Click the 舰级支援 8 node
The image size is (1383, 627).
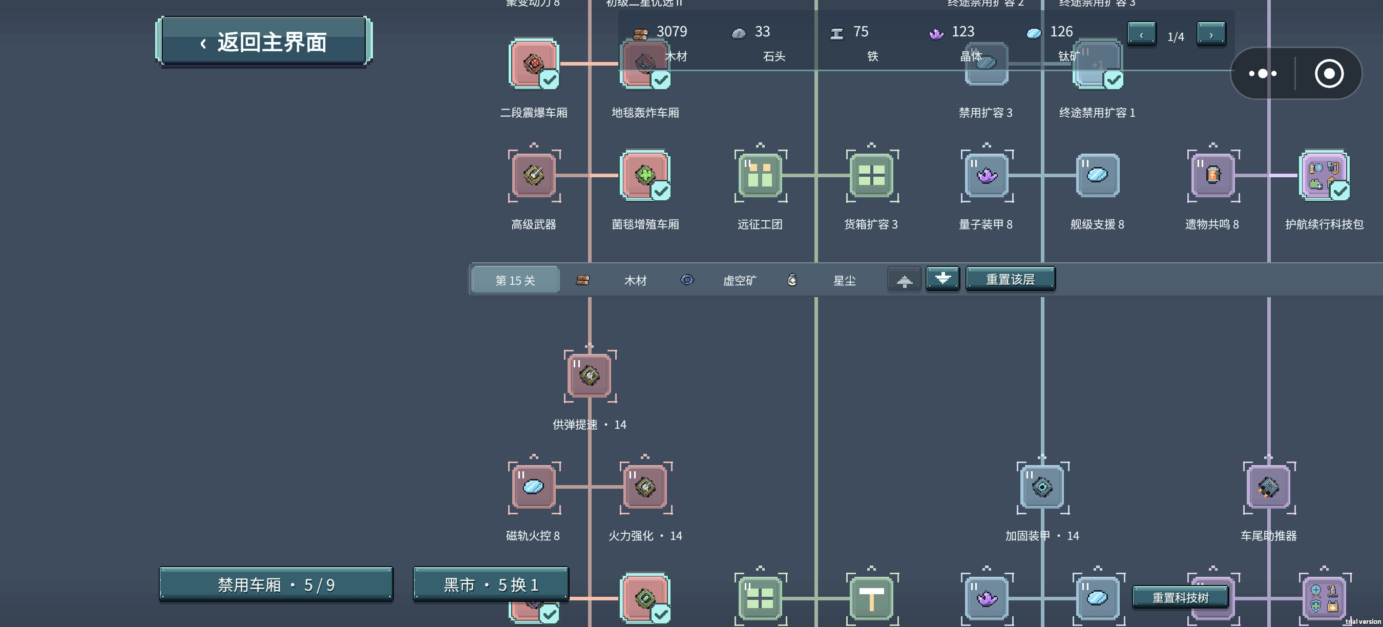[x=1097, y=175]
